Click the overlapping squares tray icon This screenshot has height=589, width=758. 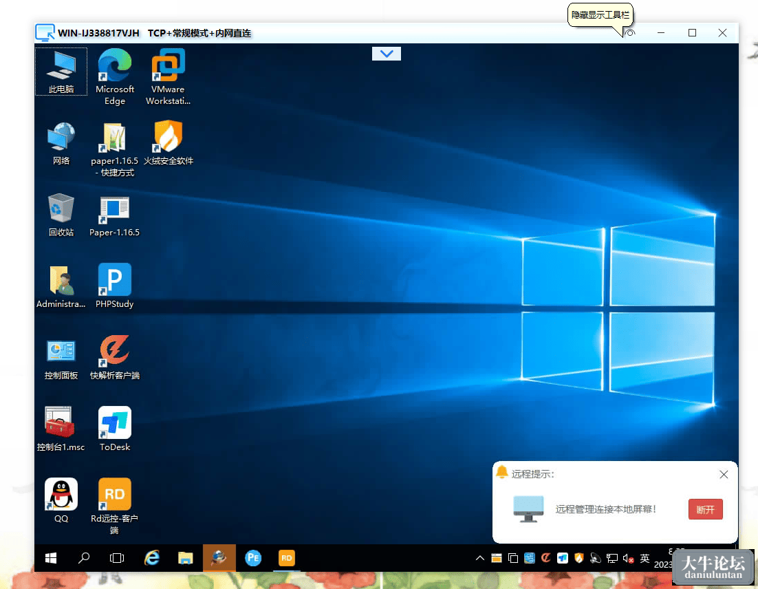point(513,558)
